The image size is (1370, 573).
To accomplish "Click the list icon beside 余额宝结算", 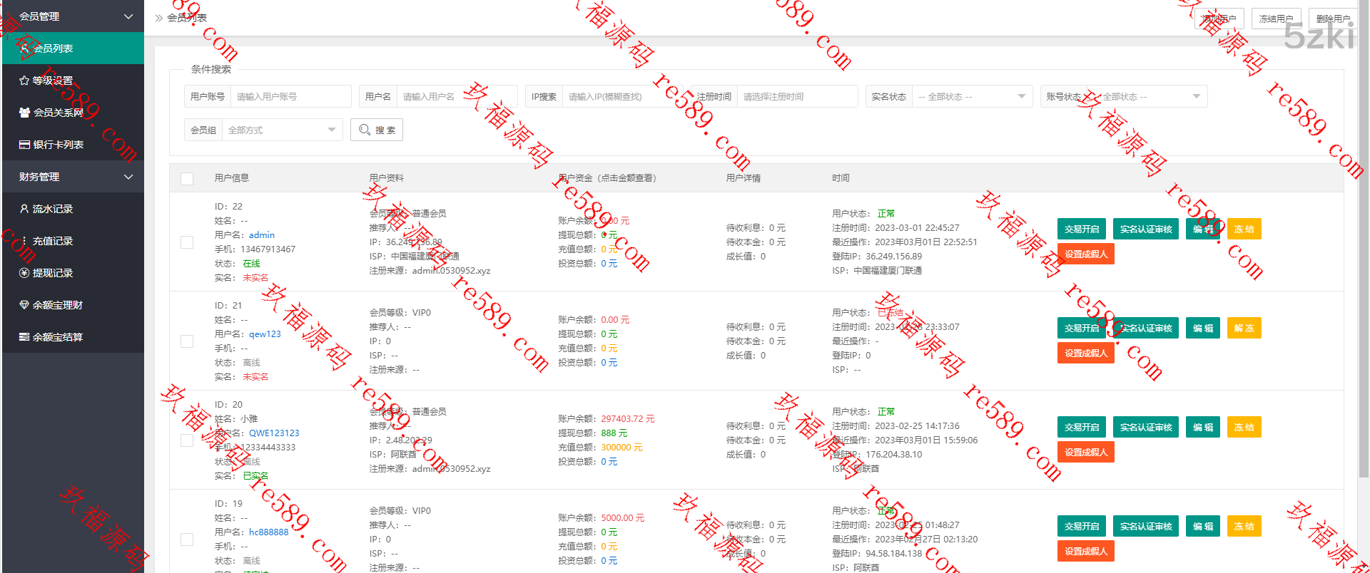I will [24, 337].
